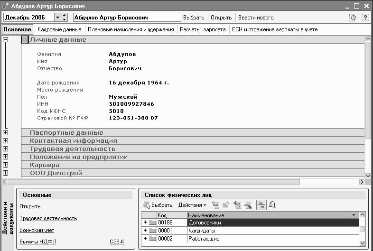This screenshot has width=373, height=251.
Task: Click Выбрать button in top toolbar
Action: (194, 18)
